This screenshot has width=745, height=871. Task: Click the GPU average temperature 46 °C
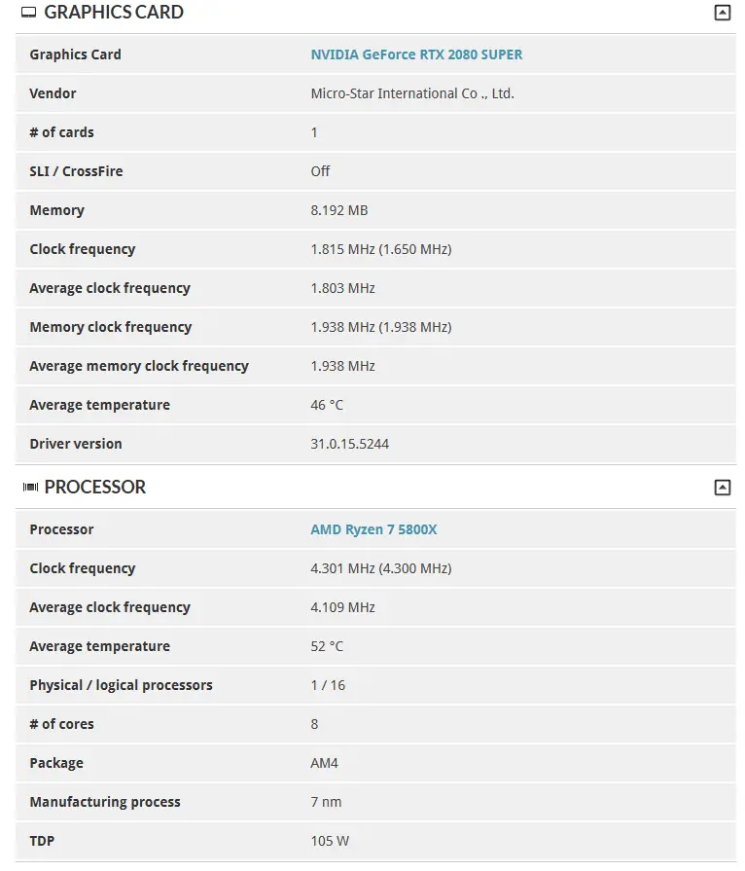point(327,405)
